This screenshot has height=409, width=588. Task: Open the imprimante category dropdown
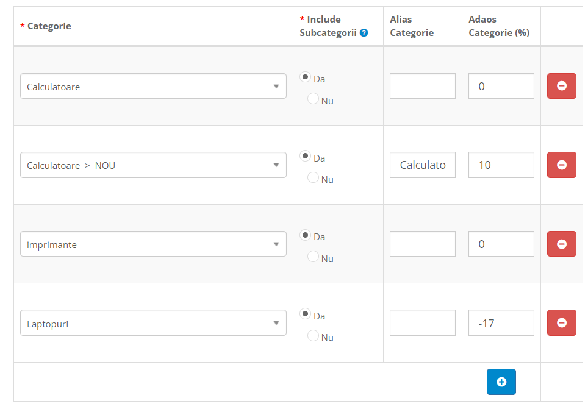point(153,244)
